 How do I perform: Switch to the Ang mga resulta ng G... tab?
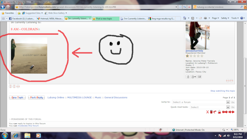161,18
